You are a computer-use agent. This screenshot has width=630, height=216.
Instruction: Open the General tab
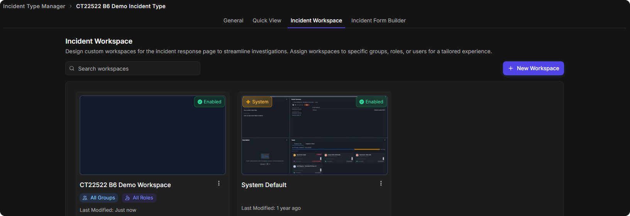click(x=233, y=20)
